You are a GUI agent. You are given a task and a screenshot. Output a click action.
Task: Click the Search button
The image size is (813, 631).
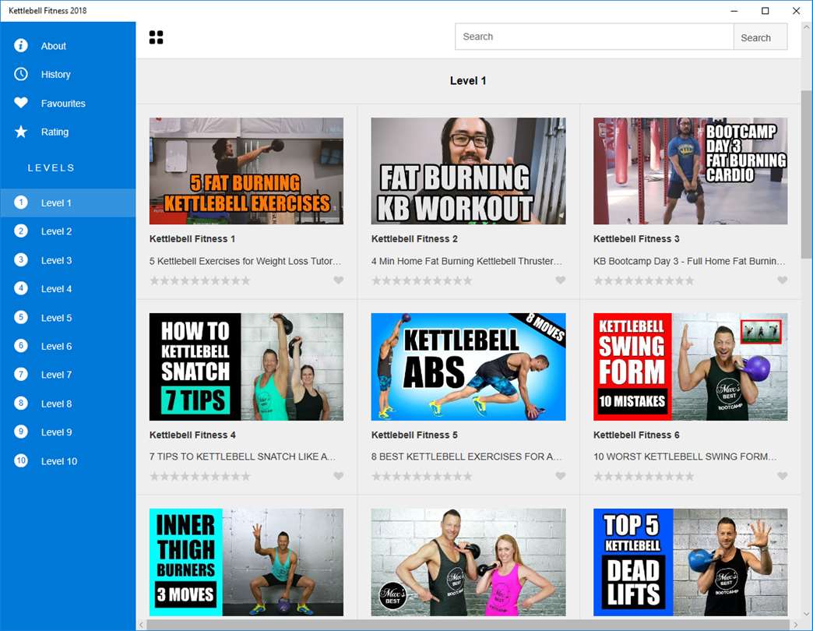coord(760,37)
